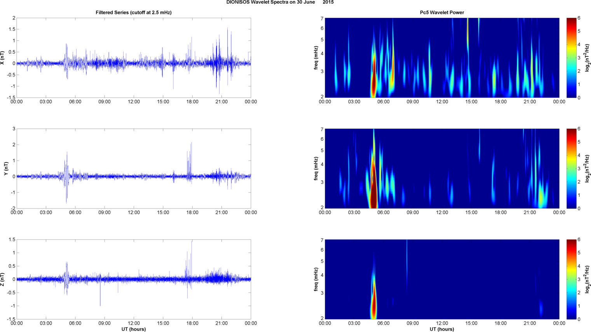Click '12:00' tick under X time-series plot
This screenshot has height=332, width=591.
pos(134,102)
